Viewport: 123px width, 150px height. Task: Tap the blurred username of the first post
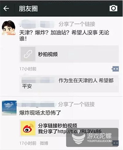37,24
